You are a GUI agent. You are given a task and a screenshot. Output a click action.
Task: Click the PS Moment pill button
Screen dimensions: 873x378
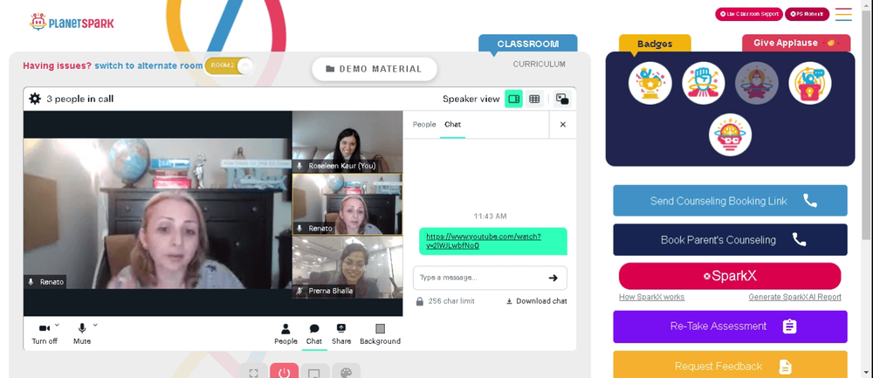click(x=808, y=14)
